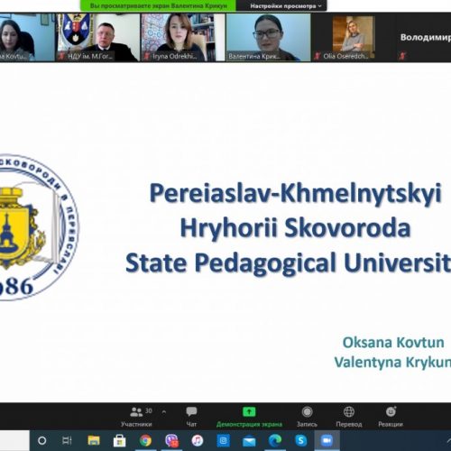Image resolution: width=451 pixels, height=451 pixels.
Task: Click muted microphone icon on Olia Oseredch tile
Action: coord(318,56)
